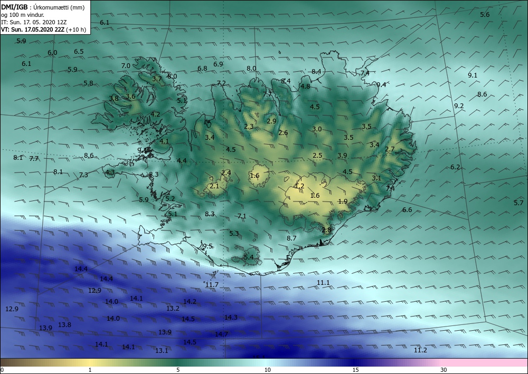
Task: Click the 4.3 value on the map
Action: pos(110,172)
